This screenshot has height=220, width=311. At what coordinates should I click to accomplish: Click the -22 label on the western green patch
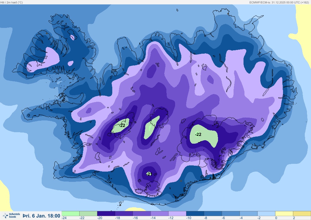(x=122, y=125)
